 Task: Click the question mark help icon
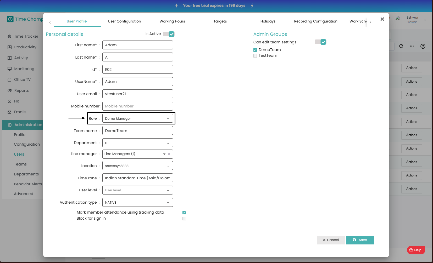coord(423,46)
